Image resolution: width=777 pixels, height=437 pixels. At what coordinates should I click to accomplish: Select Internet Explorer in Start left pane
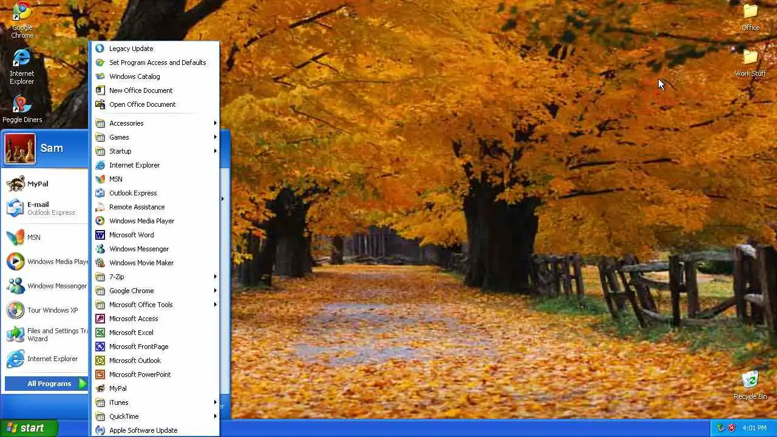[x=46, y=359]
